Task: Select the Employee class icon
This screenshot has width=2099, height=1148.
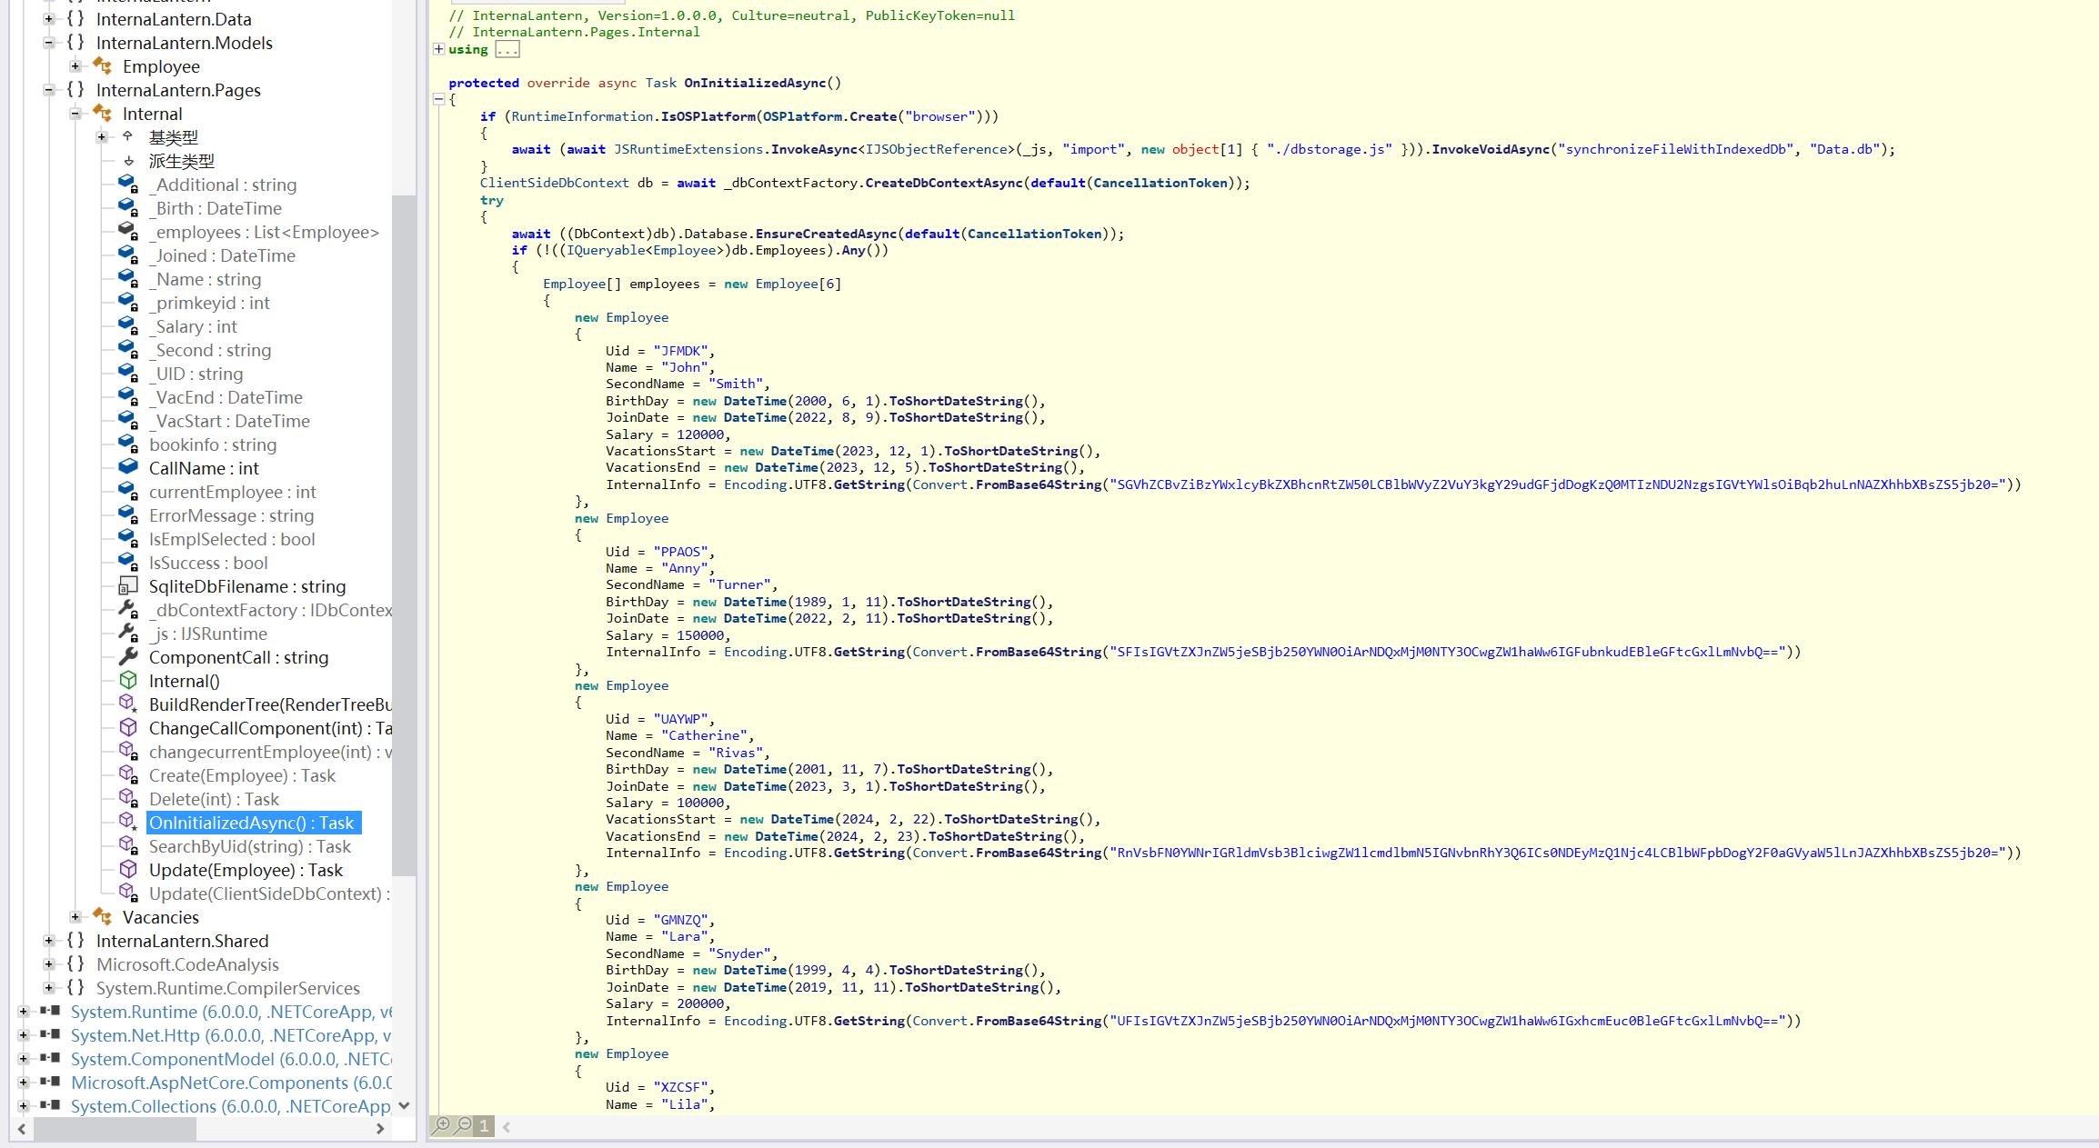Action: 102,65
